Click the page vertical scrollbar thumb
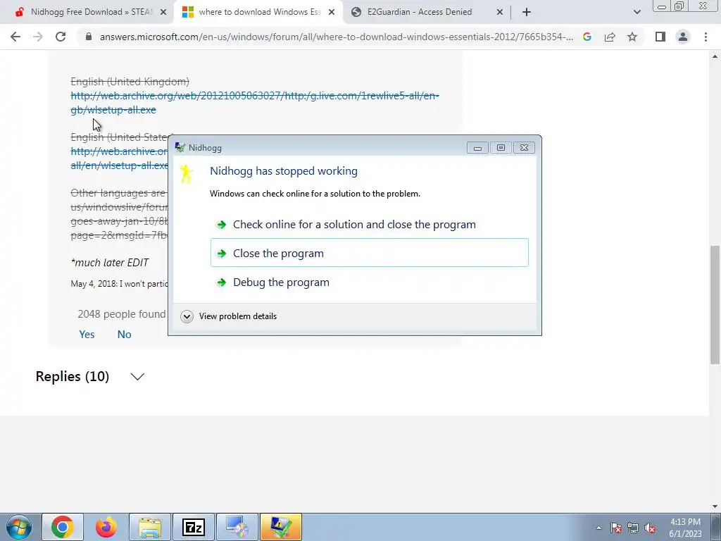The image size is (721, 541). pyautogui.click(x=715, y=305)
